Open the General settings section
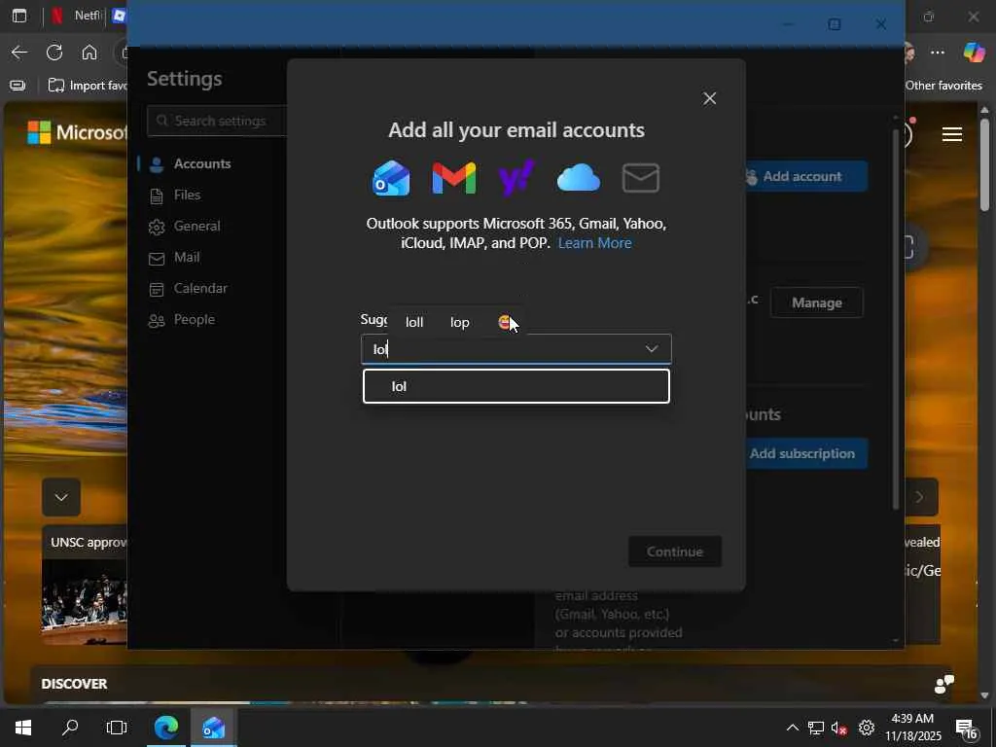This screenshot has width=996, height=747. click(x=196, y=226)
